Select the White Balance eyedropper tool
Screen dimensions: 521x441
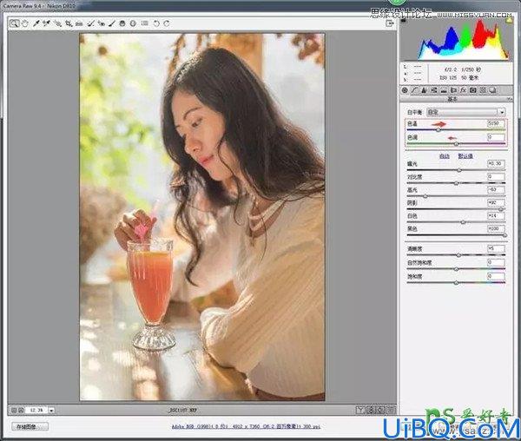tap(36, 23)
